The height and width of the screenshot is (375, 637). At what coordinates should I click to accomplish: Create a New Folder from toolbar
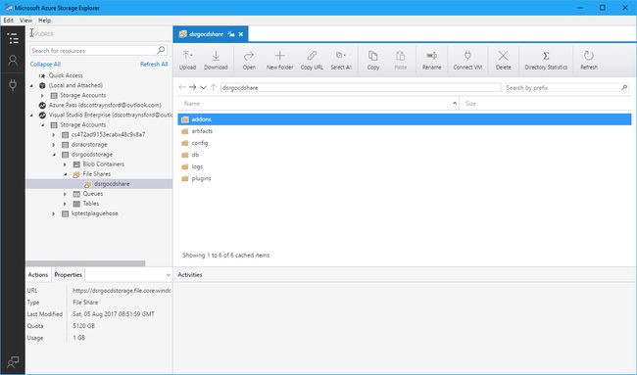[279, 60]
